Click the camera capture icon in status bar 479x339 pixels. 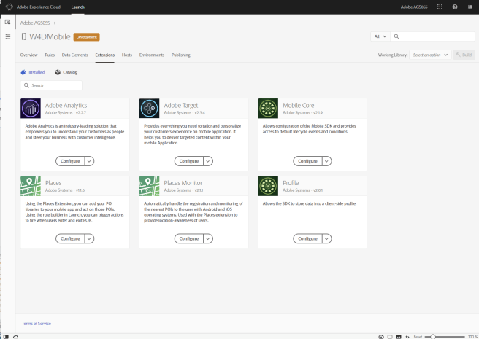[381, 336]
